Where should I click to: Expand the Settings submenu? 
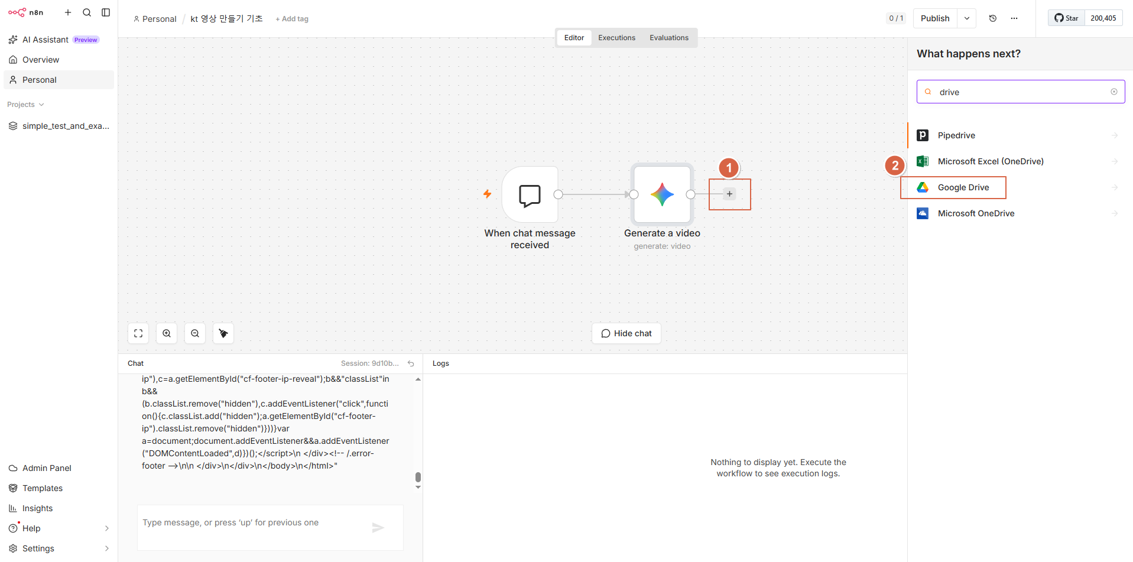[x=107, y=548]
